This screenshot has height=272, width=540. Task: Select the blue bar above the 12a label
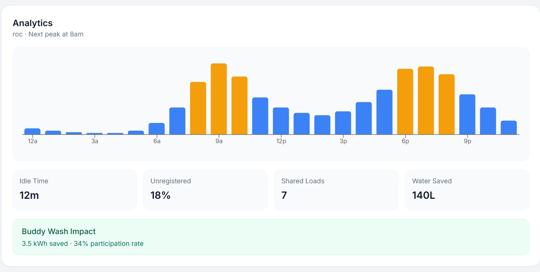tap(32, 131)
